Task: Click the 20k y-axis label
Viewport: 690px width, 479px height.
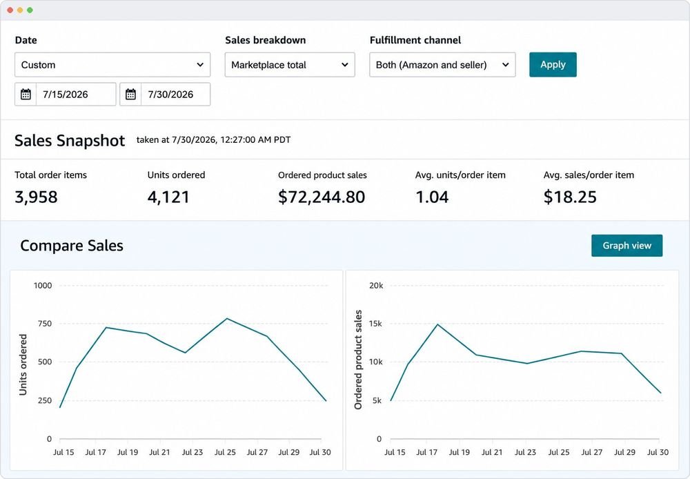Action: [x=376, y=285]
